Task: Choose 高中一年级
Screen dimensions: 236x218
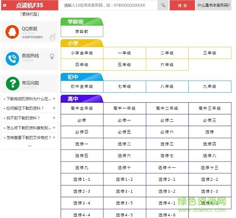Action: (125, 108)
